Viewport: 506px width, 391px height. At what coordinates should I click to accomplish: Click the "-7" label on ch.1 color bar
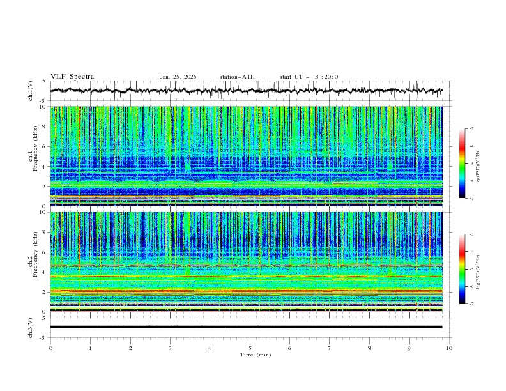point(471,198)
